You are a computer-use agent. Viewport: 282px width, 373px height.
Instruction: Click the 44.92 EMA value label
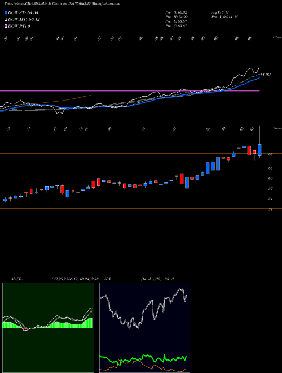(x=265, y=75)
